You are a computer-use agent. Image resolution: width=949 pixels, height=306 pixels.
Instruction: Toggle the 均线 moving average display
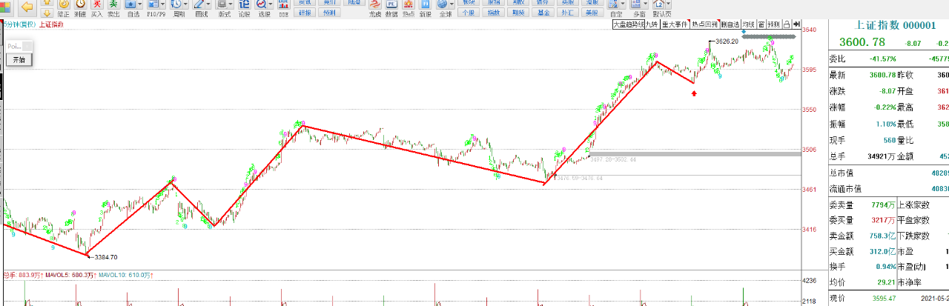[x=748, y=24]
